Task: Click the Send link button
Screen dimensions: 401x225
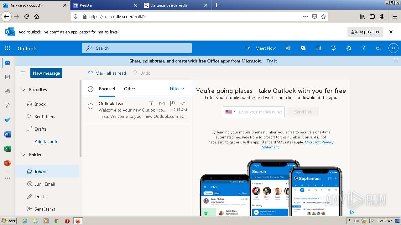Action: coord(303,112)
